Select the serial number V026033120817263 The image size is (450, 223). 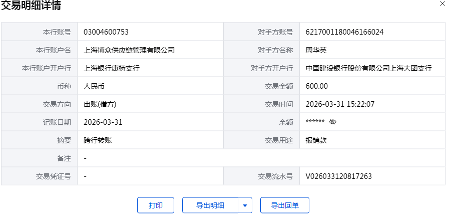click(x=338, y=176)
